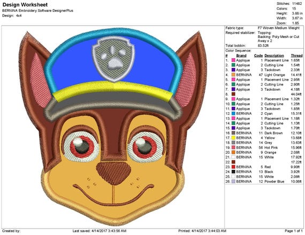This screenshot has width=305, height=235.
Task: Click the 17.92ft thread length in row 21
Action: (296, 157)
